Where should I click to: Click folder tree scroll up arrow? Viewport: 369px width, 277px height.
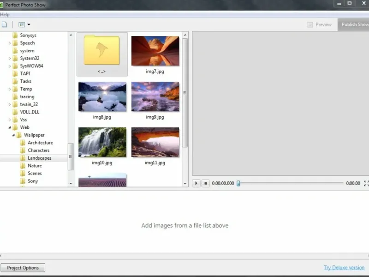pos(71,35)
